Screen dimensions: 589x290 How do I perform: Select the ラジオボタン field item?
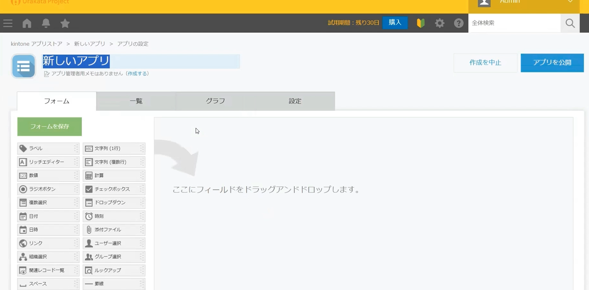click(47, 189)
